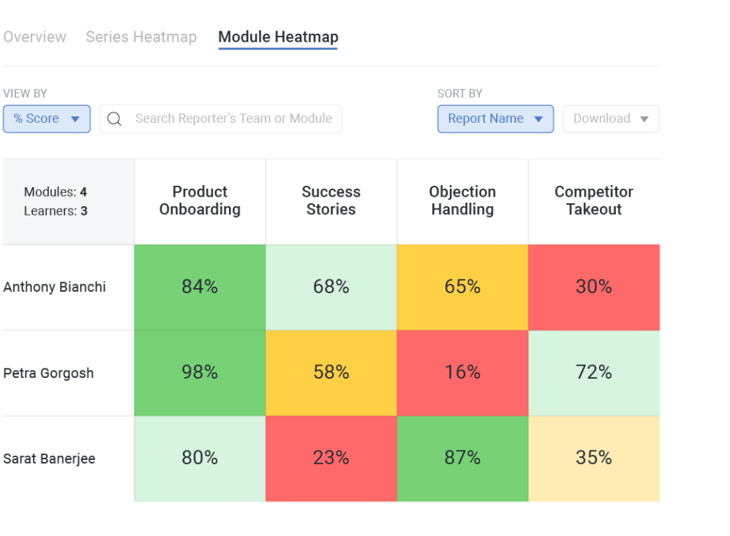The image size is (730, 536).
Task: Click the pale yellow 35% cell
Action: coord(594,458)
